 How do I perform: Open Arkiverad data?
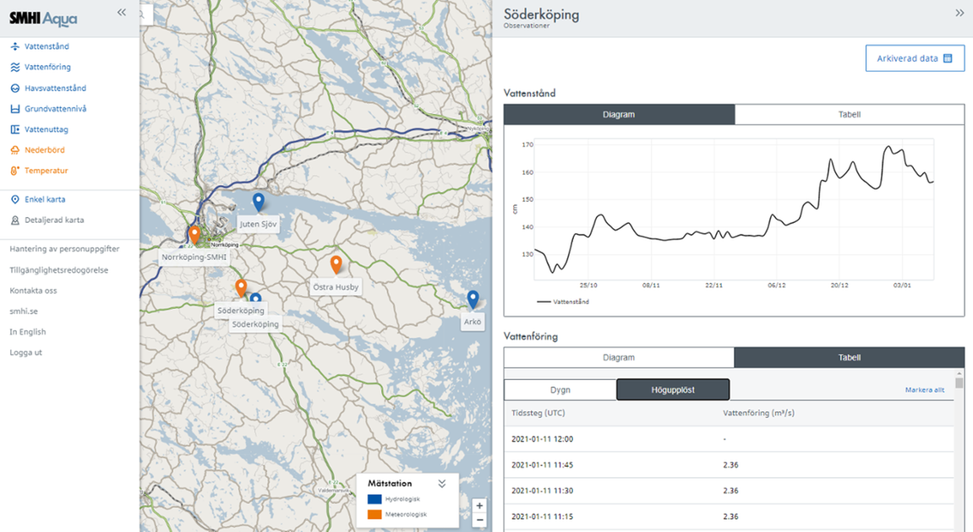click(x=915, y=57)
